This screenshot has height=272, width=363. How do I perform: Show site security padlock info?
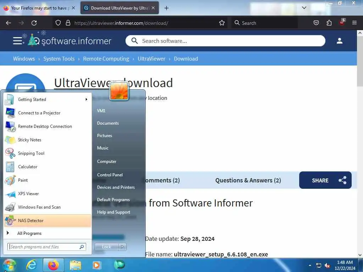[68, 23]
